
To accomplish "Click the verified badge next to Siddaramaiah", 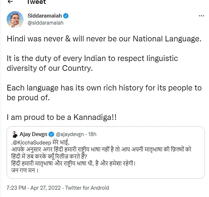I will (66, 16).
